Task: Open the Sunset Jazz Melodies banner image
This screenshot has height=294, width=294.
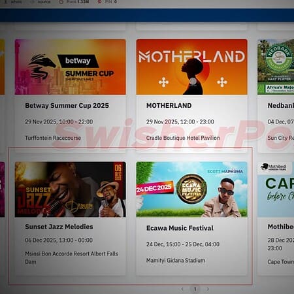Action: click(70, 189)
